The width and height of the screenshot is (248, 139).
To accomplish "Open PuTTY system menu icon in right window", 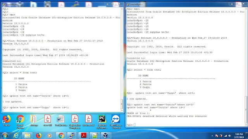I will coord(128,5).
